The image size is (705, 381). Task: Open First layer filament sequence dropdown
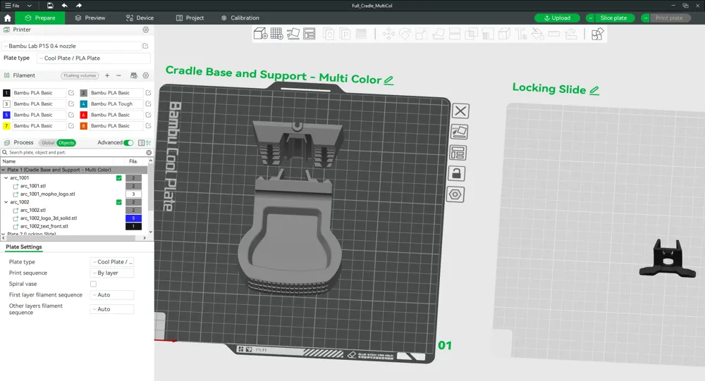click(112, 295)
